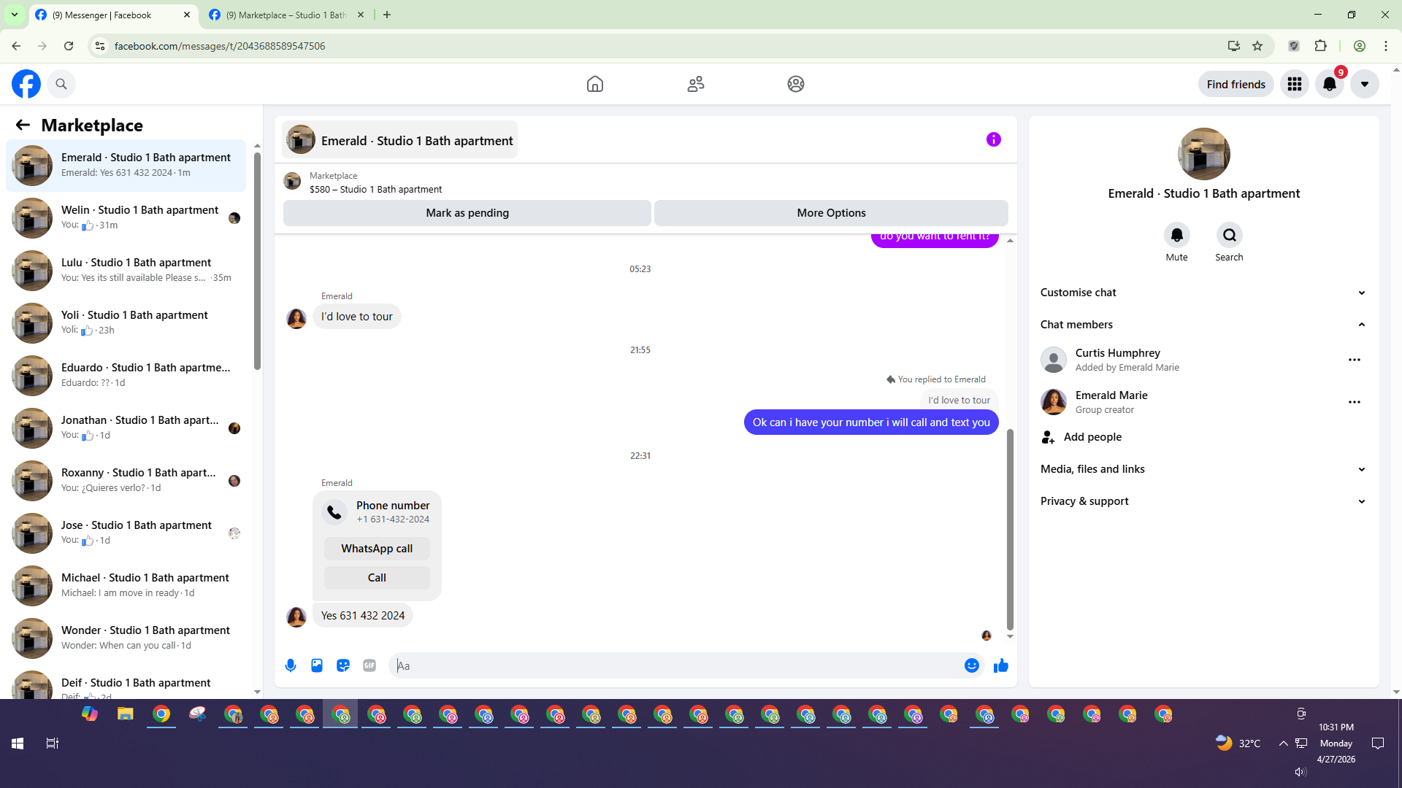
Task: View site information icon in address bar
Action: (100, 46)
